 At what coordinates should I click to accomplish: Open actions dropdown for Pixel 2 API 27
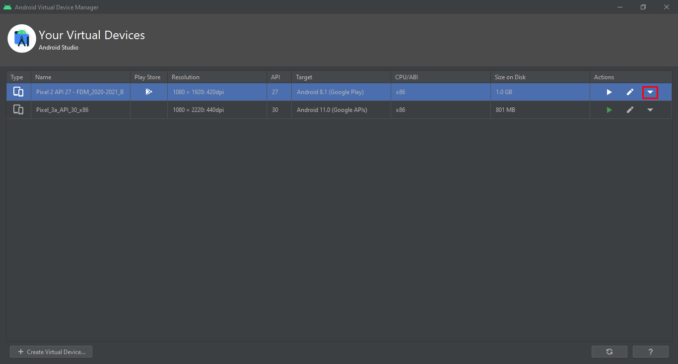tap(650, 92)
